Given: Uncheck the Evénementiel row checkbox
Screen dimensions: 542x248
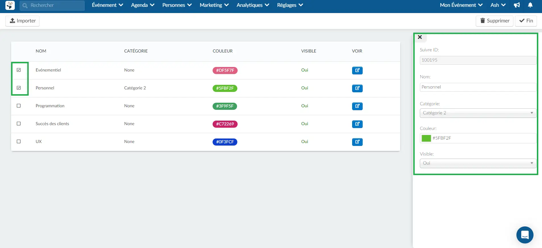Looking at the screenshot, I should pyautogui.click(x=19, y=70).
